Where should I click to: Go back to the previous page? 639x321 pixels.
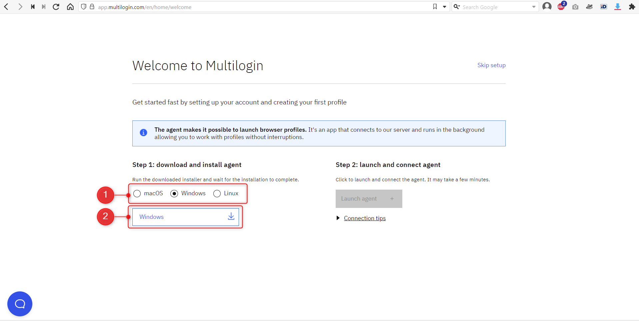point(6,7)
